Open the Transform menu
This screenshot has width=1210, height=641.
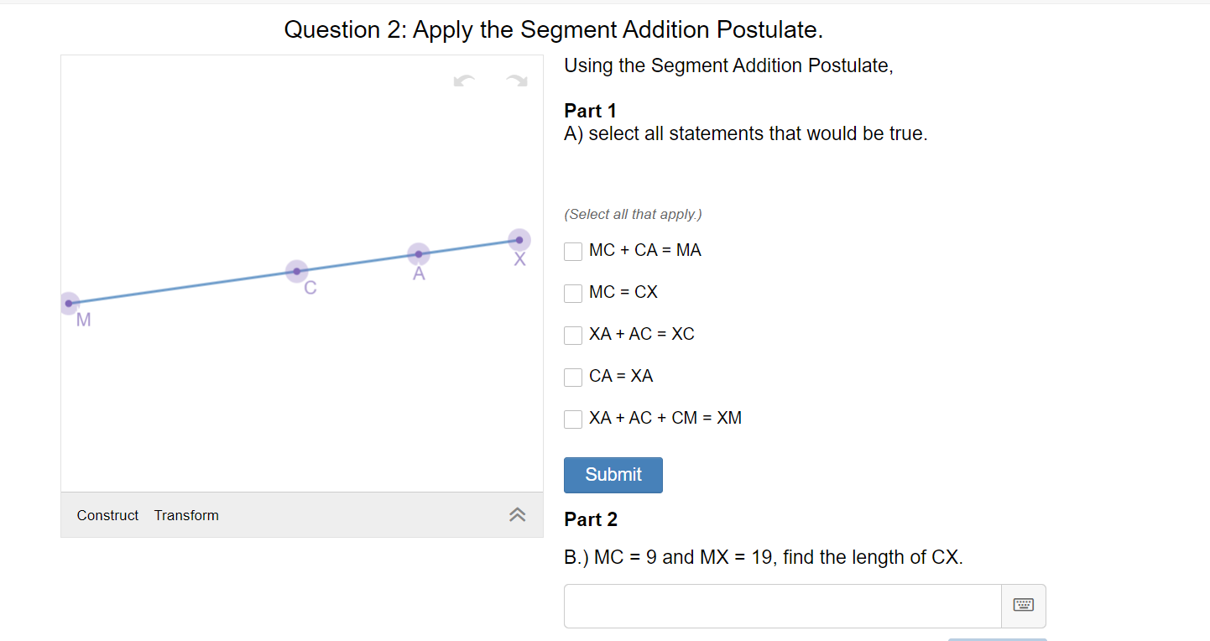click(x=186, y=515)
